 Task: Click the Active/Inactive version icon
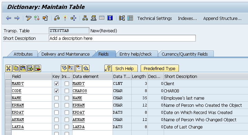[x=37, y=18]
